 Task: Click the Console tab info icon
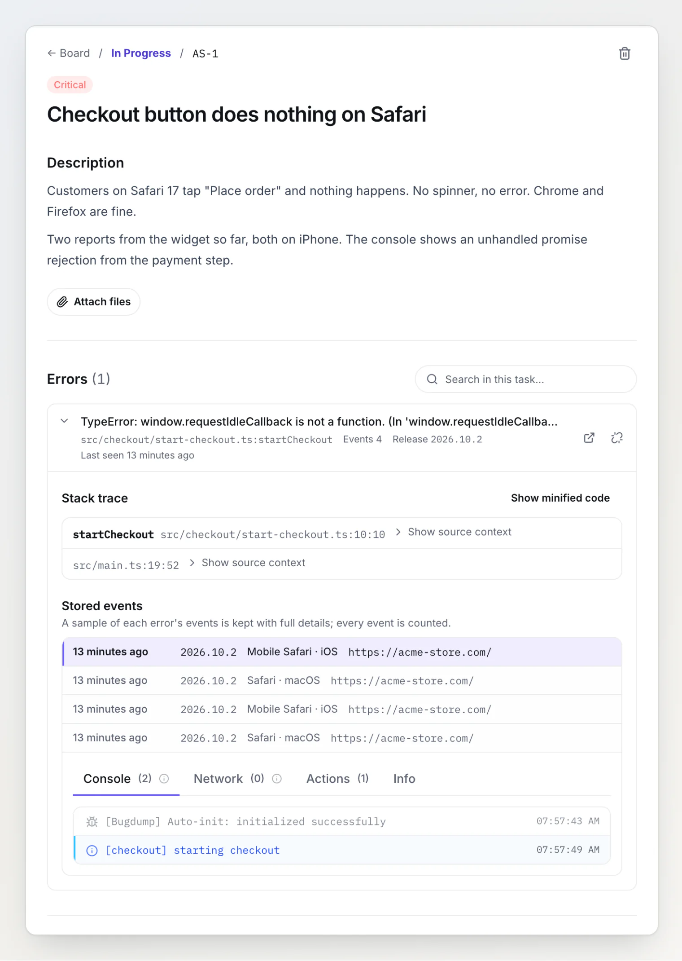[x=164, y=779]
